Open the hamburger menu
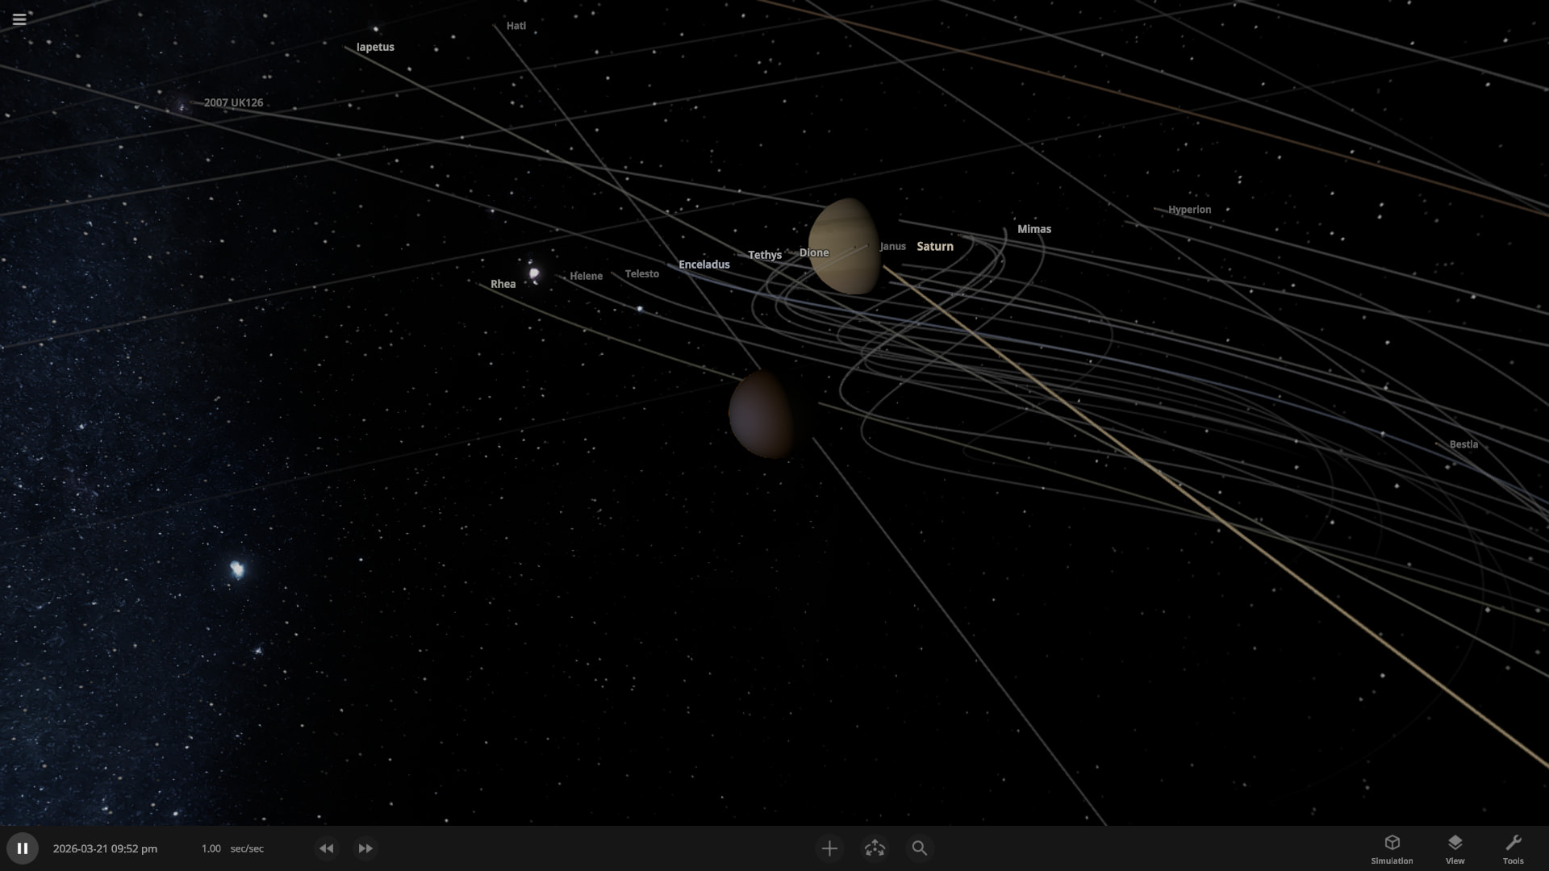 tap(19, 19)
